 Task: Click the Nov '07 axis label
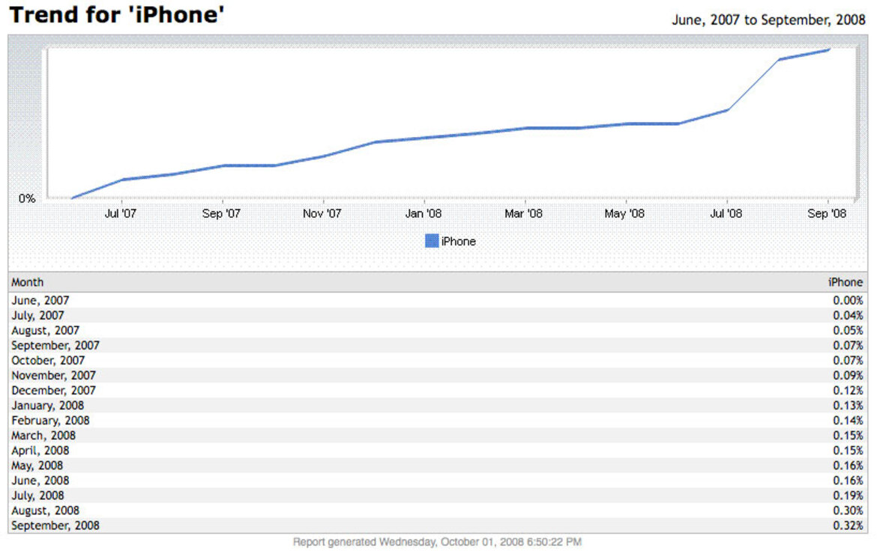coord(322,213)
